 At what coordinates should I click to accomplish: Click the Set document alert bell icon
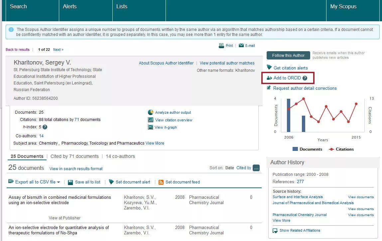click(112, 182)
